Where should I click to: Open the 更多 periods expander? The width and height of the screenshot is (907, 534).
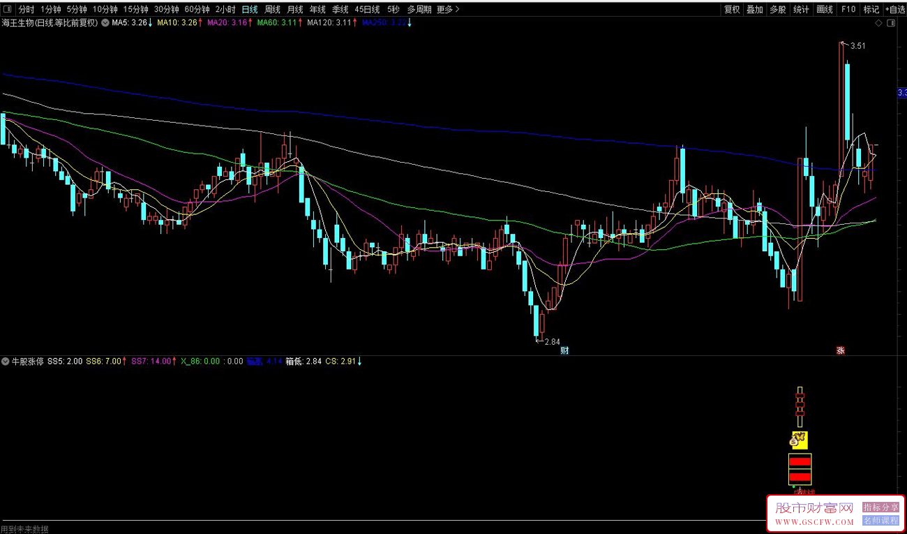[x=448, y=10]
